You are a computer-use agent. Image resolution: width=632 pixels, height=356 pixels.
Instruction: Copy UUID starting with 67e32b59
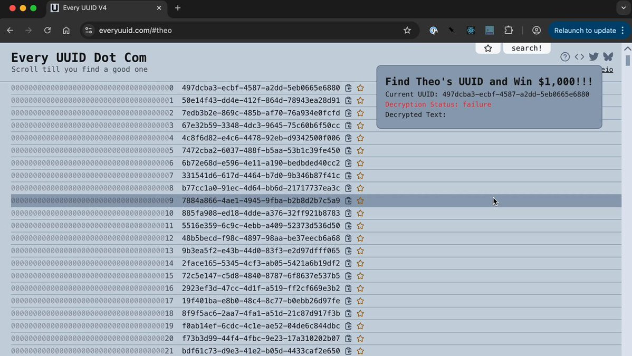coord(348,126)
